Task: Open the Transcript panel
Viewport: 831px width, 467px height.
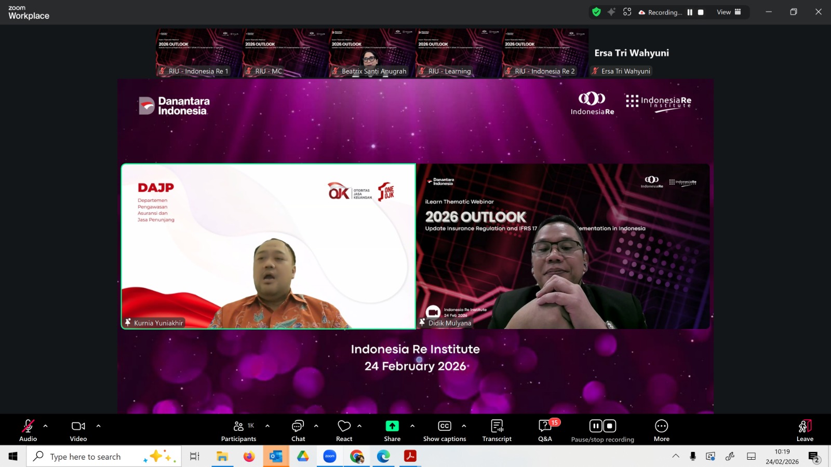Action: (x=497, y=431)
